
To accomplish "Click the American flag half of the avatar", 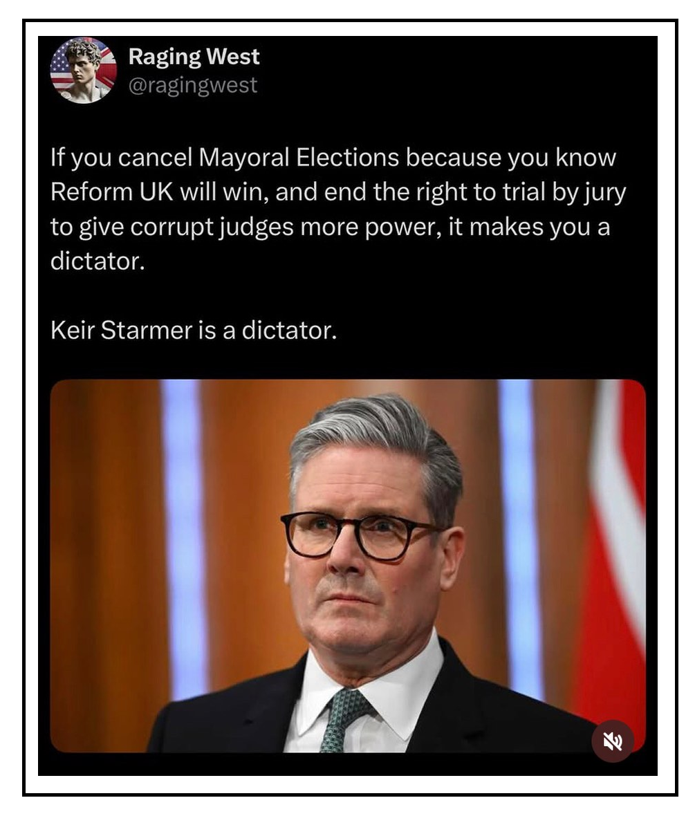I will click(62, 68).
